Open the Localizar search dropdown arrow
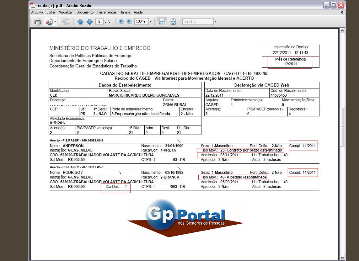Image resolution: width=359 pixels, height=261 pixels. coord(215,21)
